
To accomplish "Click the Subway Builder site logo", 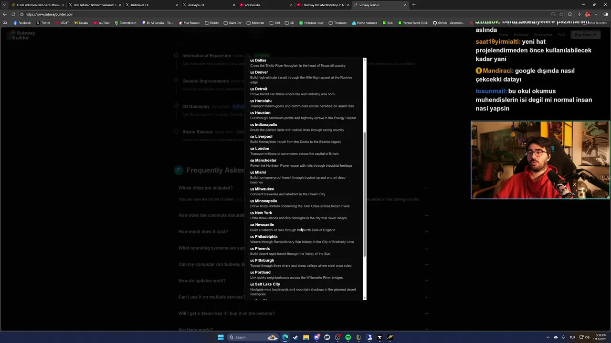I will coord(21,35).
